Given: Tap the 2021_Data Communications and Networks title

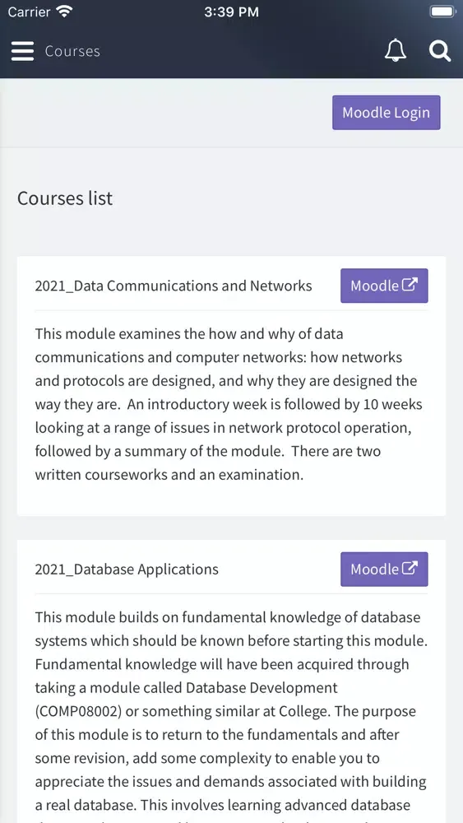Looking at the screenshot, I should point(174,286).
